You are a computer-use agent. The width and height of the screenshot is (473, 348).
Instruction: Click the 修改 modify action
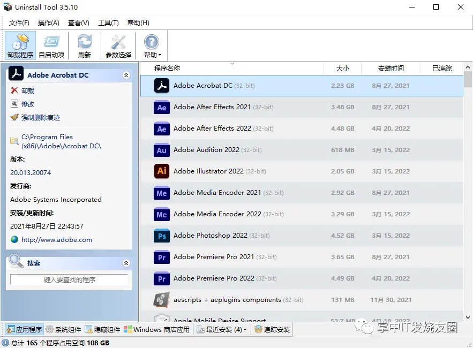(x=28, y=104)
